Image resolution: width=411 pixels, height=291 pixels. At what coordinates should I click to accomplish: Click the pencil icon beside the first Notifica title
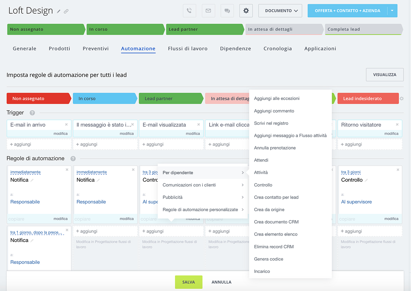click(x=32, y=180)
